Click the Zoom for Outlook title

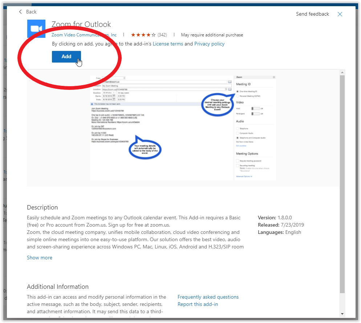coord(81,24)
